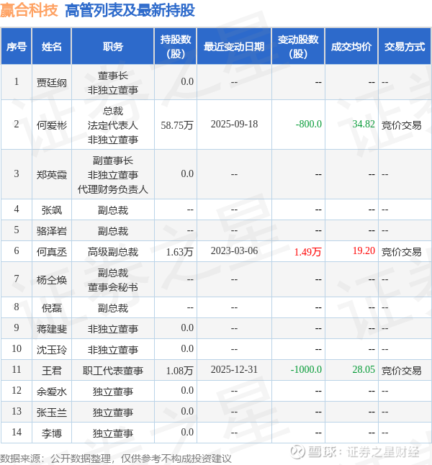The image size is (432, 465).
Task: Click the name 何真丞
Action: point(52,251)
